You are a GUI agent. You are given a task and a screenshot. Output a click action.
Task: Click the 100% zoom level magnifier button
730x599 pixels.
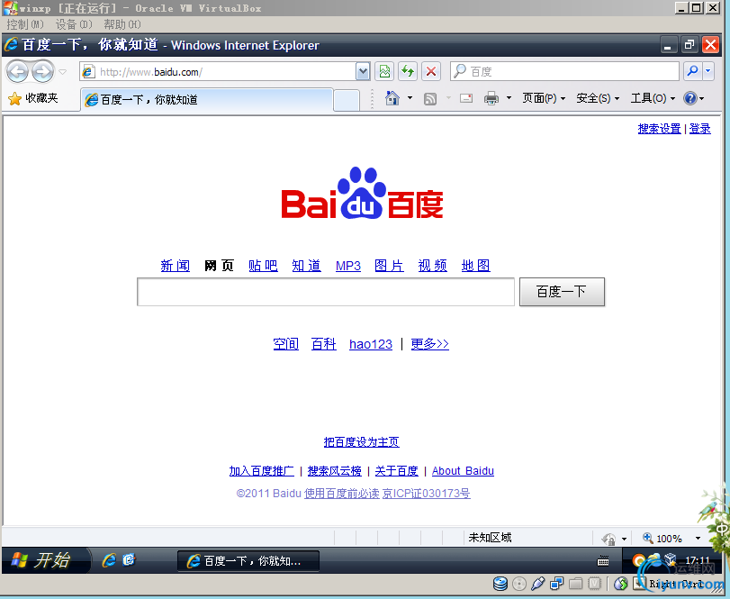662,539
